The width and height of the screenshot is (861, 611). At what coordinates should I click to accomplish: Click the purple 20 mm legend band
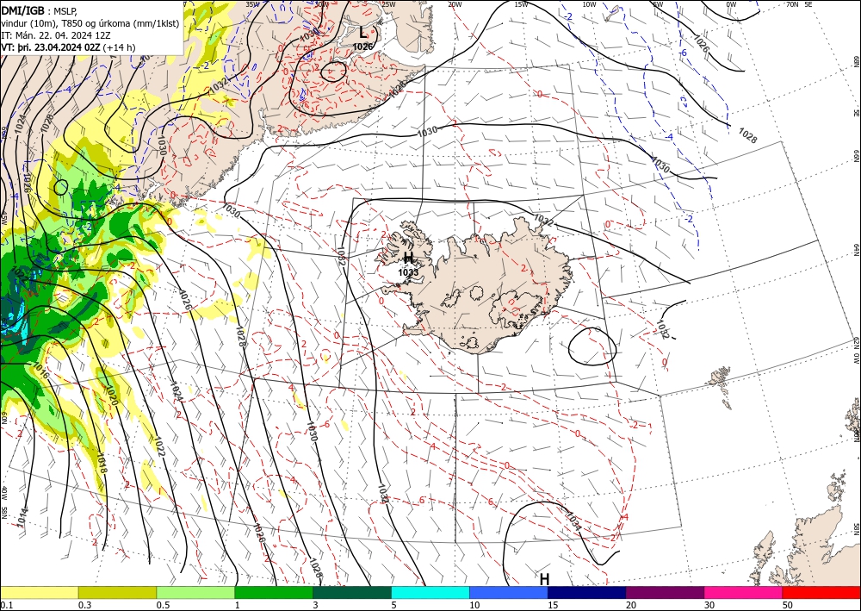pyautogui.click(x=665, y=592)
